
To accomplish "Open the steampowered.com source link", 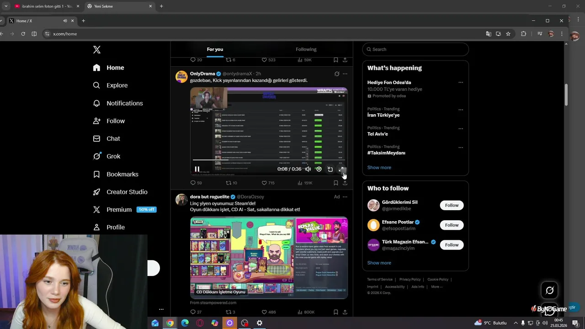I will pyautogui.click(x=213, y=302).
